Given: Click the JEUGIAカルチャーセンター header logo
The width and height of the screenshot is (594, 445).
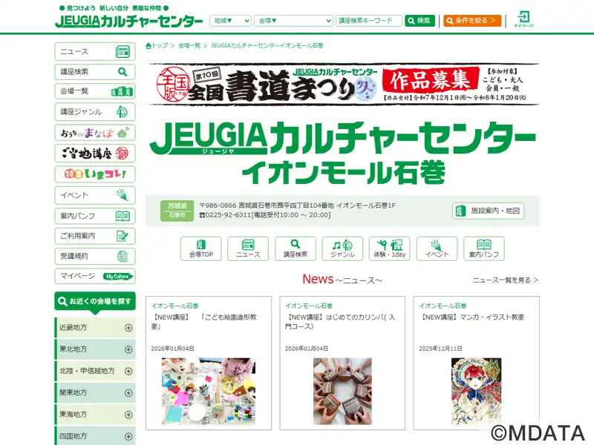Looking at the screenshot, I should [128, 21].
